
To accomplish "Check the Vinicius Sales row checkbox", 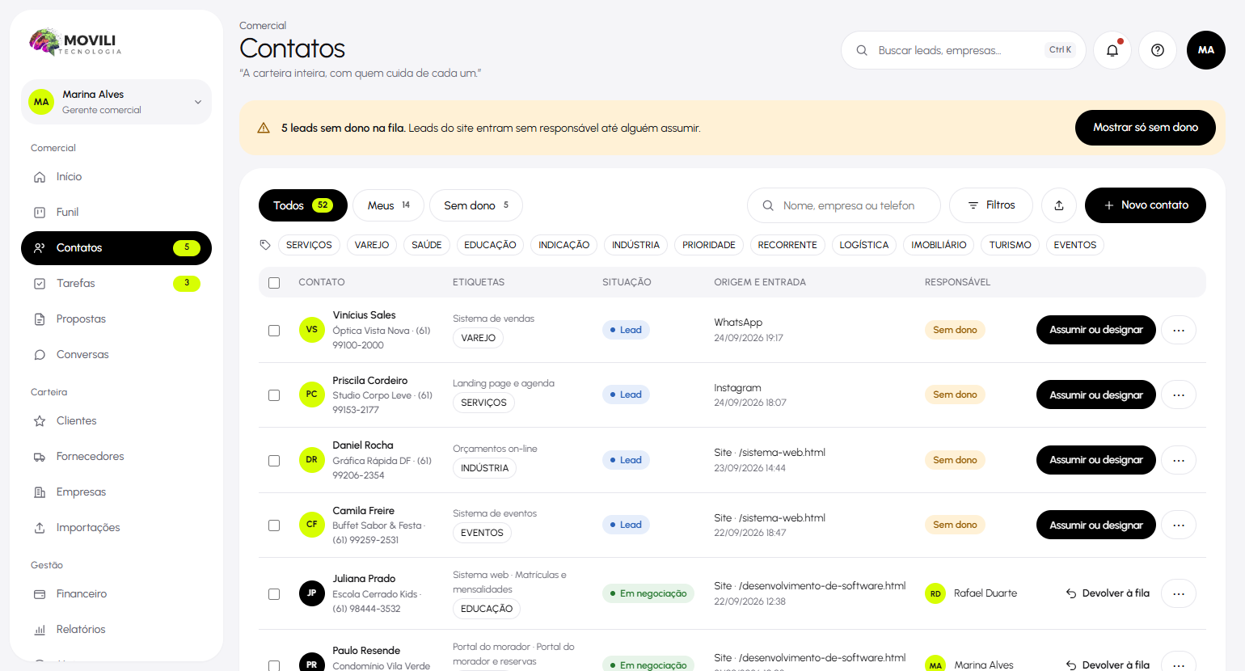I will tap(274, 331).
